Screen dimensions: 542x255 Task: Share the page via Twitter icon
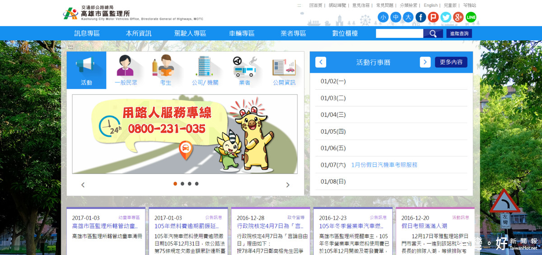[446, 17]
